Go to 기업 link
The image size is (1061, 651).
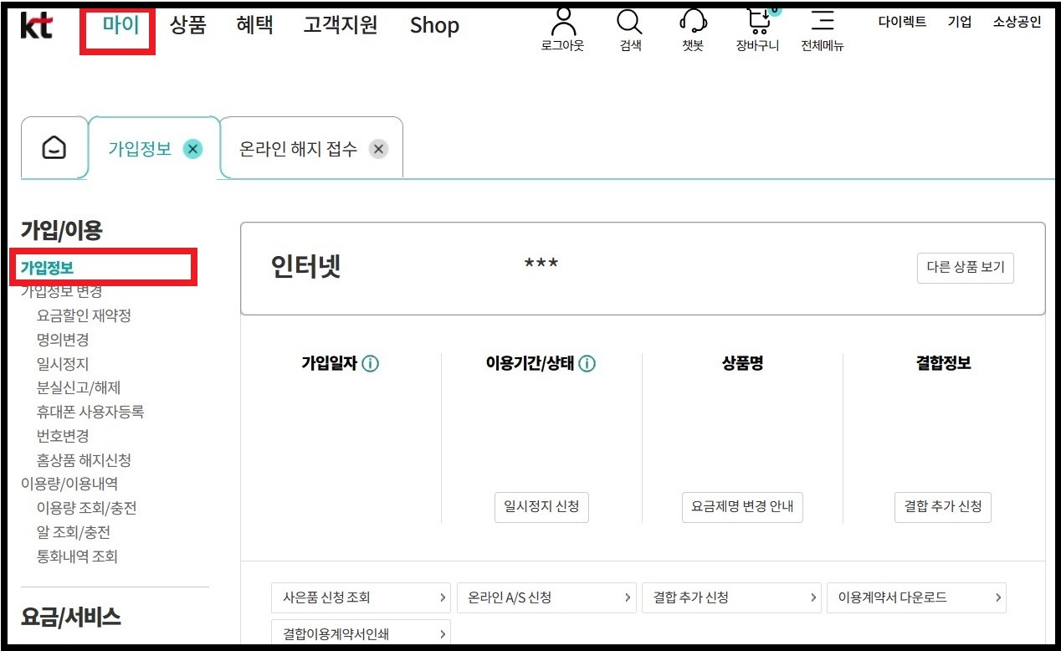[x=960, y=22]
